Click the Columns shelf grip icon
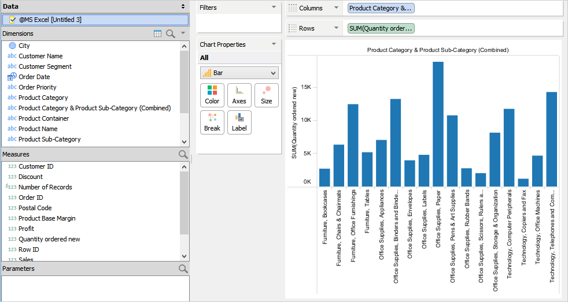 pos(292,8)
